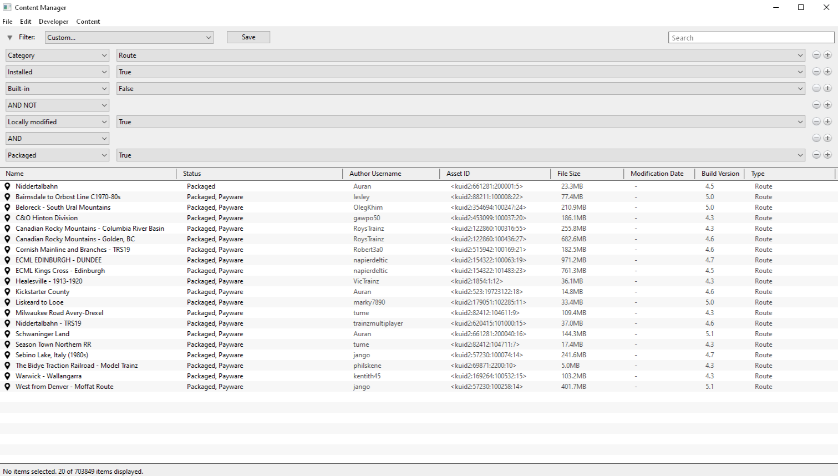
Task: Select ECML Kings Cross - Edinburgh route
Action: point(419,271)
